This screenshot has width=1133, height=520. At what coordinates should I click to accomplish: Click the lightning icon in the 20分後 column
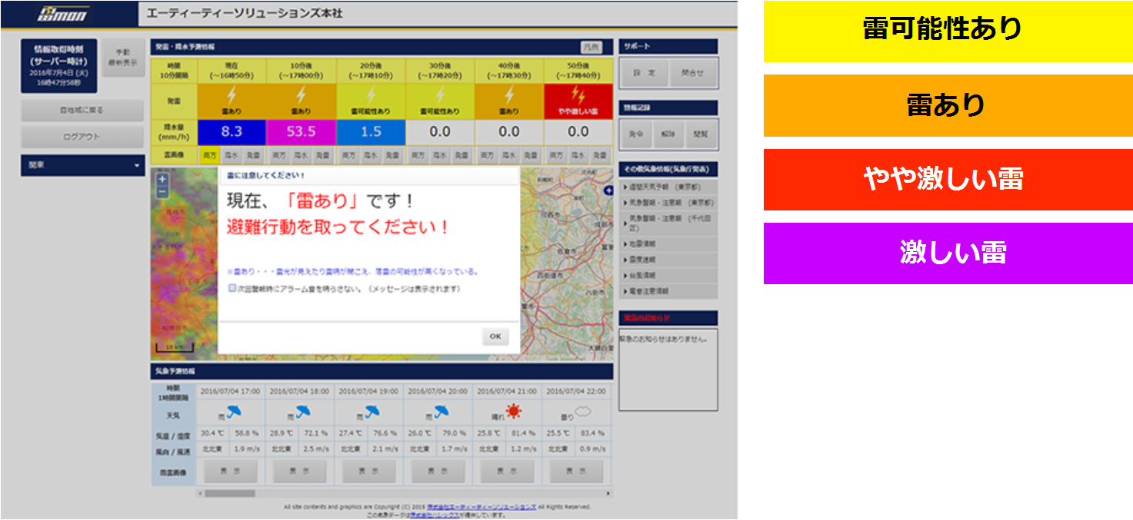coord(371,95)
